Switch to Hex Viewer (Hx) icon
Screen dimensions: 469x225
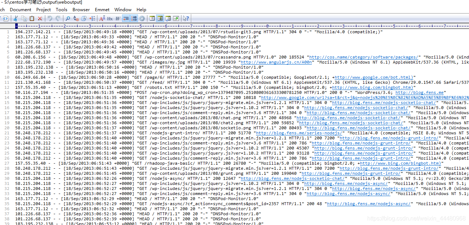pos(110,18)
